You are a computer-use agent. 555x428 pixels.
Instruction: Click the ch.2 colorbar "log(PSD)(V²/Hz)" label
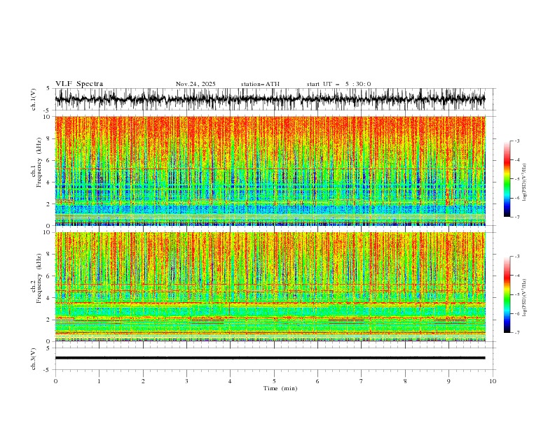(524, 298)
